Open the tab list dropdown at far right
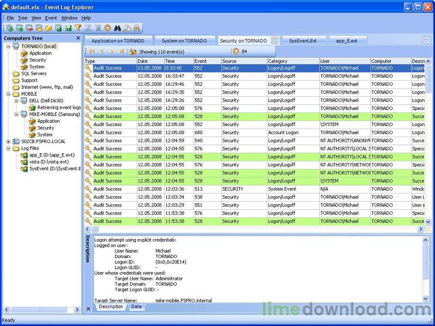The image size is (435, 326). [x=426, y=40]
